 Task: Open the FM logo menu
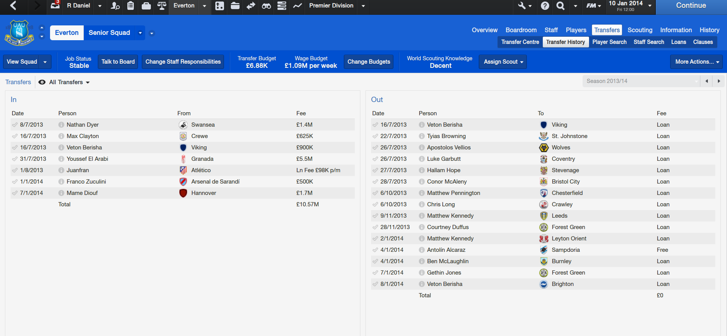(593, 6)
